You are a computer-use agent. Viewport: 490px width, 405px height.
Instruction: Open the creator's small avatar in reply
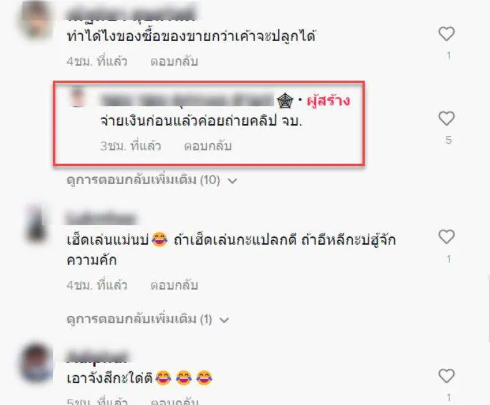[x=77, y=96]
